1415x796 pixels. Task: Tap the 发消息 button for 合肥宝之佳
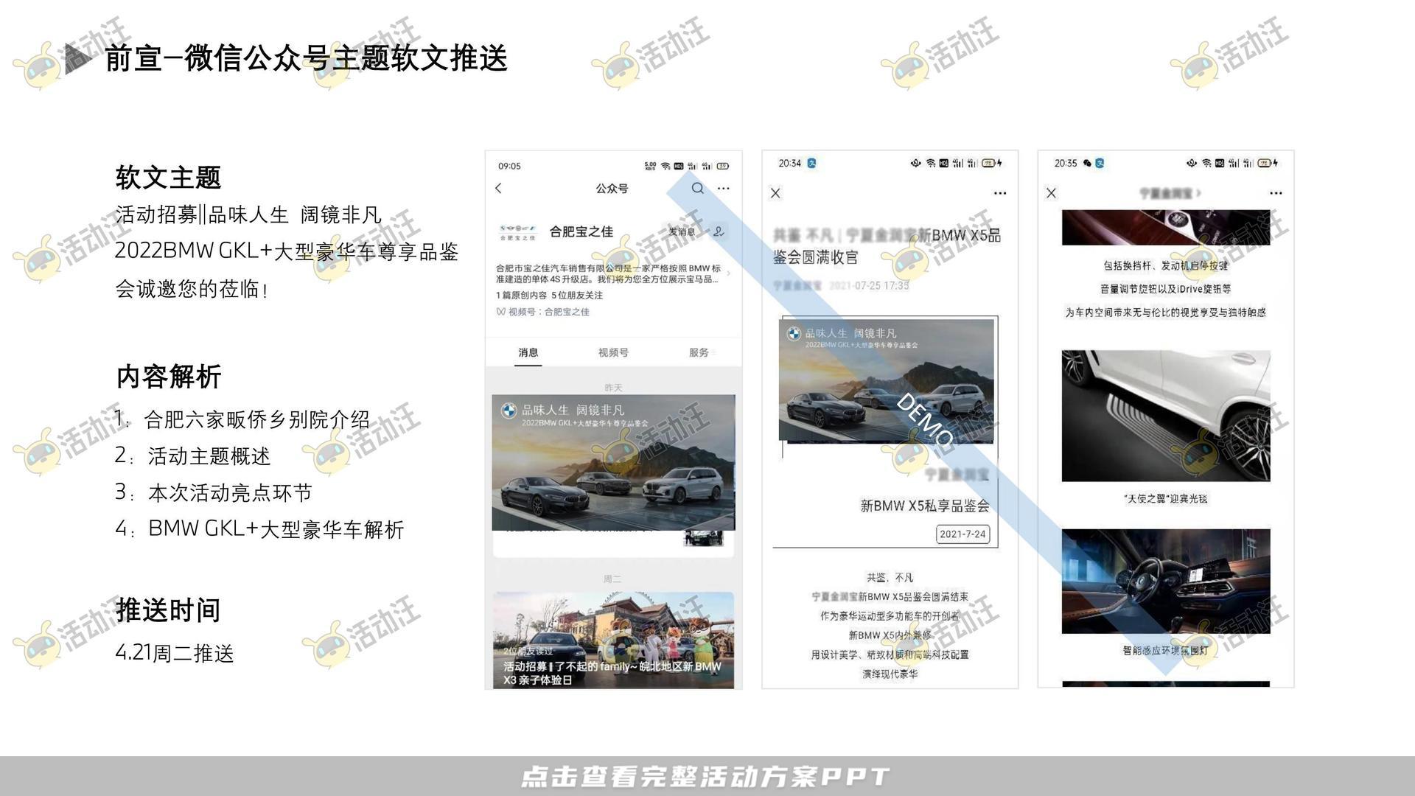(x=682, y=231)
